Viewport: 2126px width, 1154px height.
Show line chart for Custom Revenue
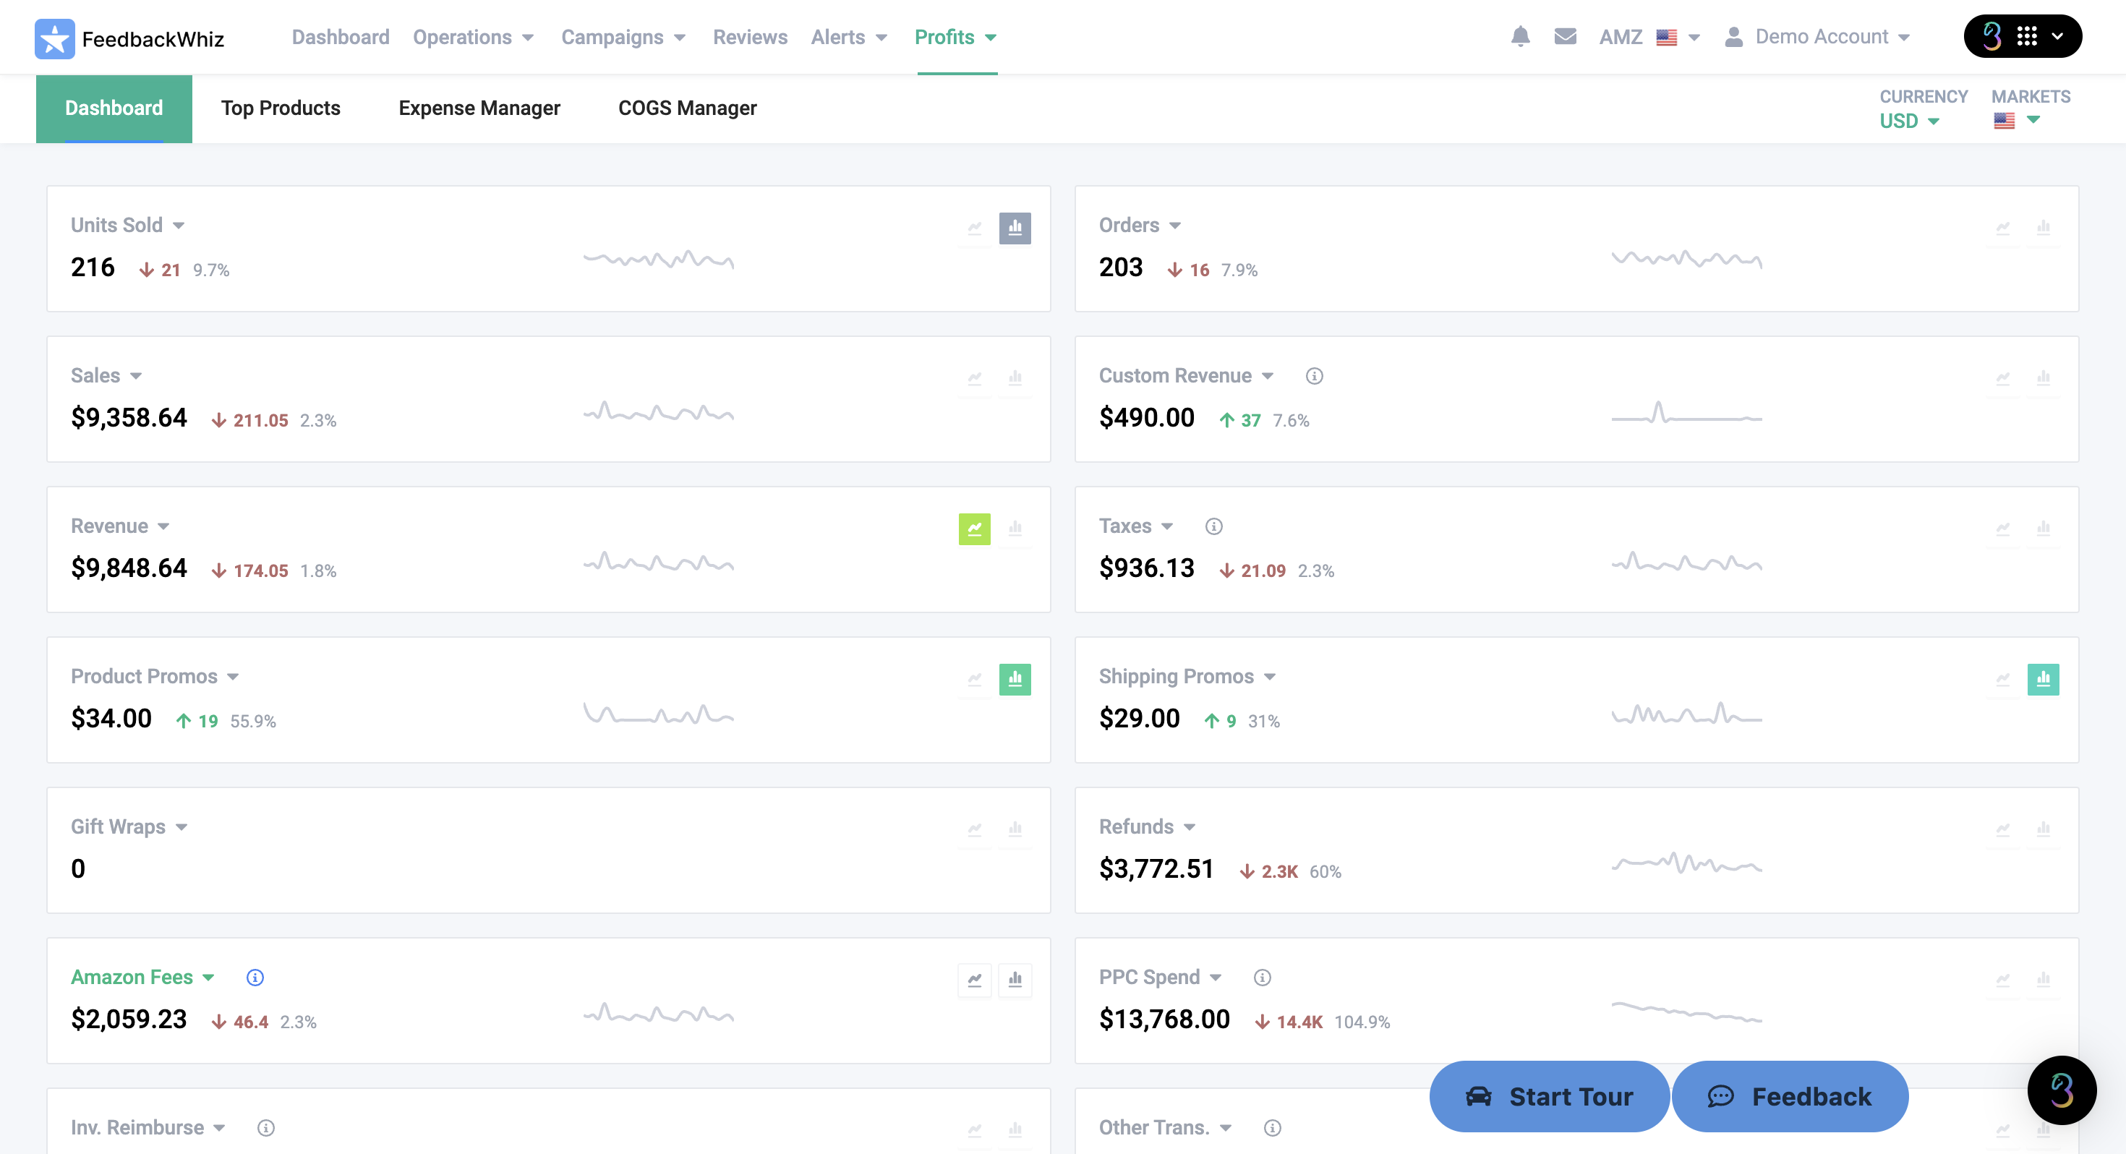pyautogui.click(x=2002, y=378)
